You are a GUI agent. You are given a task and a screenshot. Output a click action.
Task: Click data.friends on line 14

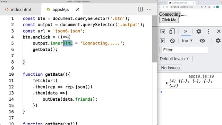[78, 99]
